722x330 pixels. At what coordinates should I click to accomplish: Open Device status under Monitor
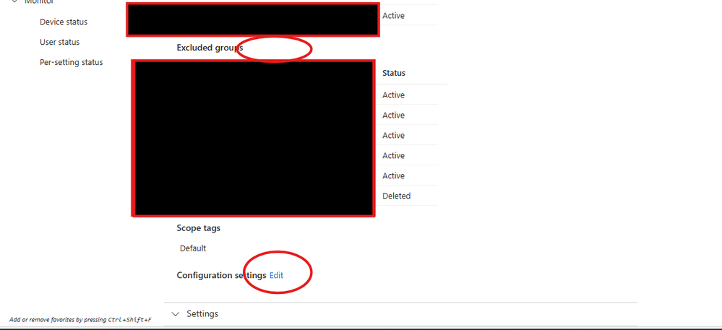64,22
